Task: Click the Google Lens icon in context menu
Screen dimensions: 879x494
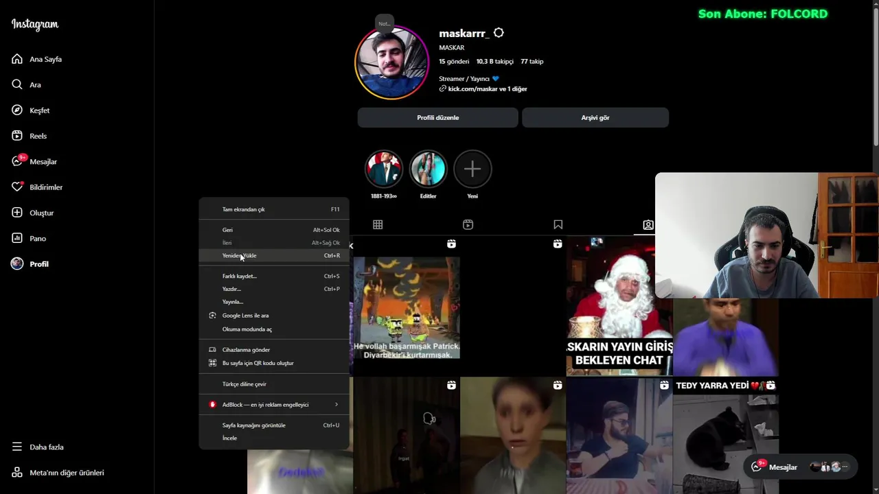Action: 212,316
